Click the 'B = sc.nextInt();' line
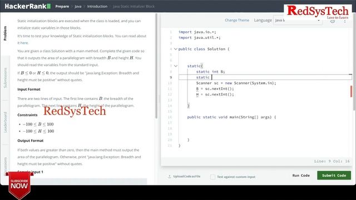This screenshot has width=356, height=200. coord(215,89)
